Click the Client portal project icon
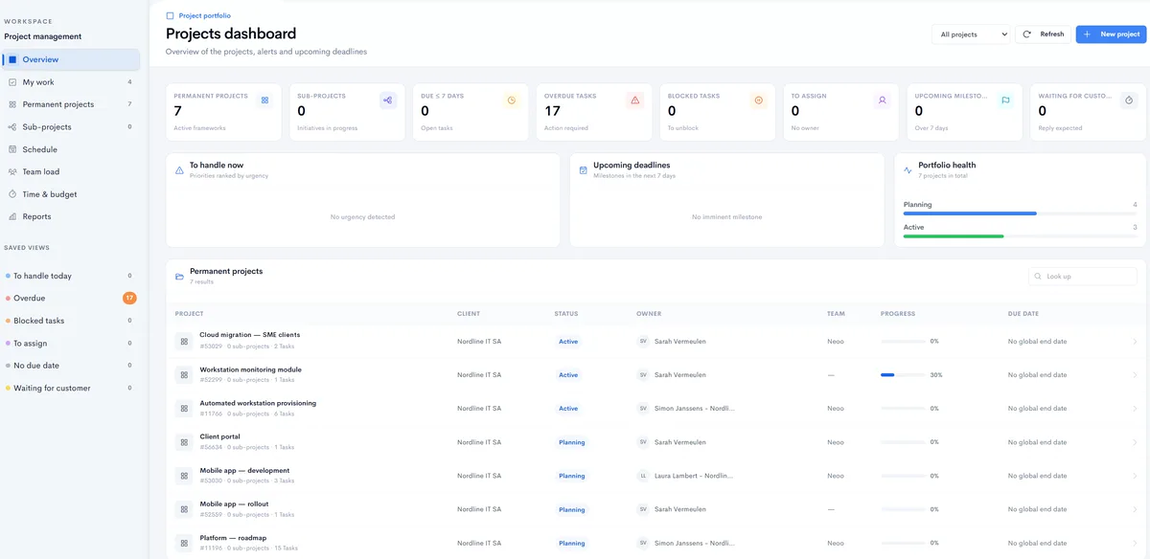1150x559 pixels. click(183, 442)
